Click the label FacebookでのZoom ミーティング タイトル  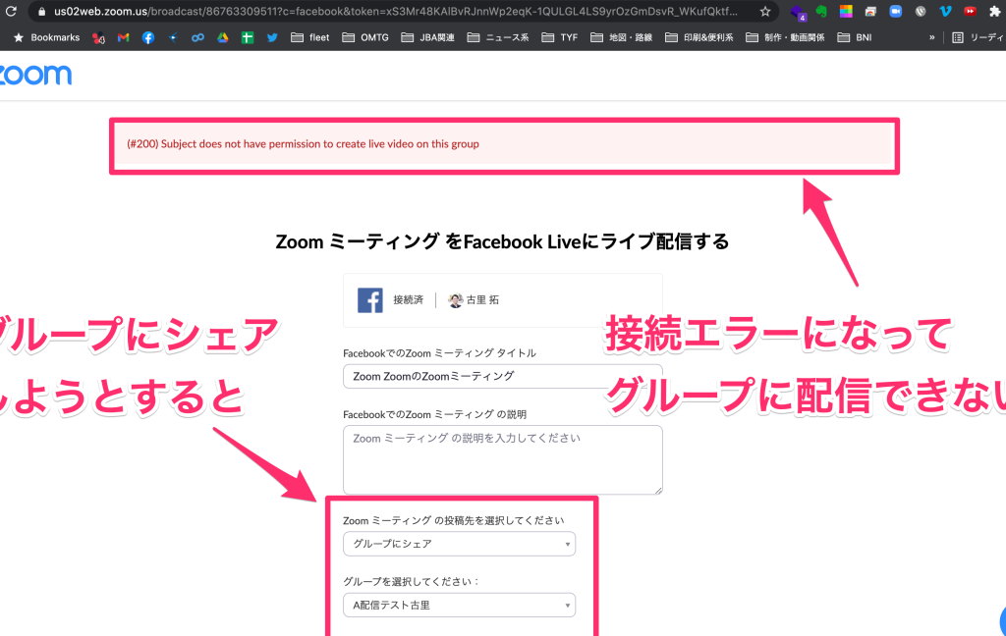(x=439, y=353)
